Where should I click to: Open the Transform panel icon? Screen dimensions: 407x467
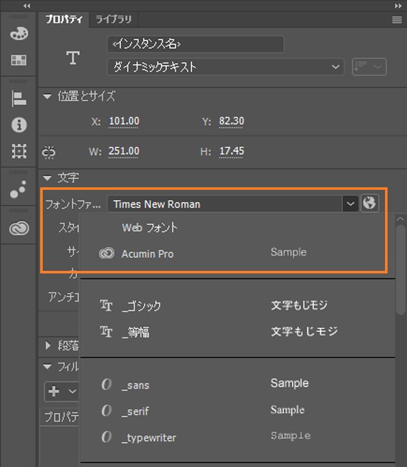[19, 151]
